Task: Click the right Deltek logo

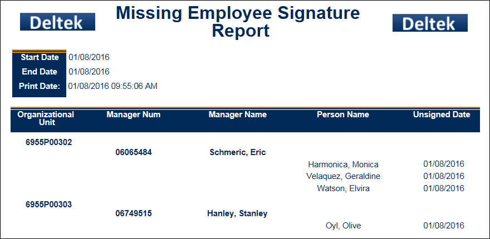Action: click(x=429, y=23)
